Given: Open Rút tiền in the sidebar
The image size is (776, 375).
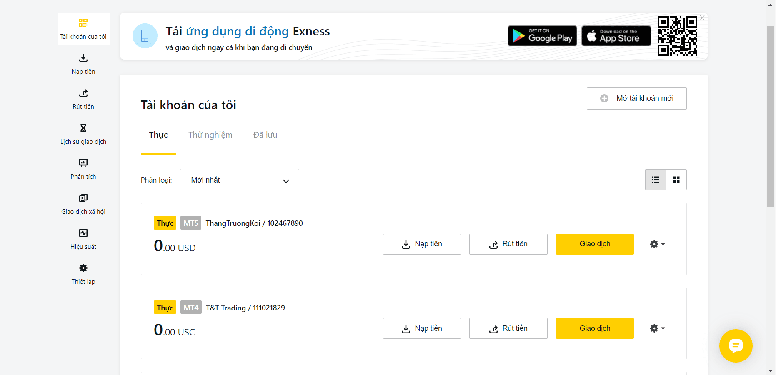Looking at the screenshot, I should tap(83, 99).
